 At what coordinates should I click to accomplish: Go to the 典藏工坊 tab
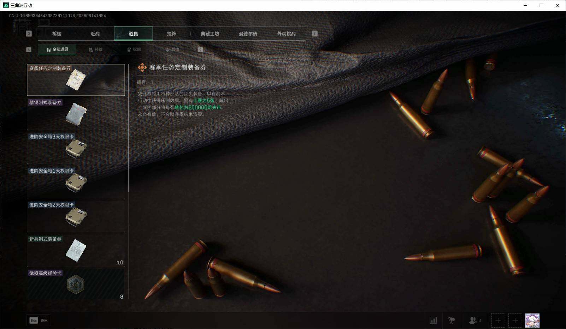pyautogui.click(x=210, y=34)
